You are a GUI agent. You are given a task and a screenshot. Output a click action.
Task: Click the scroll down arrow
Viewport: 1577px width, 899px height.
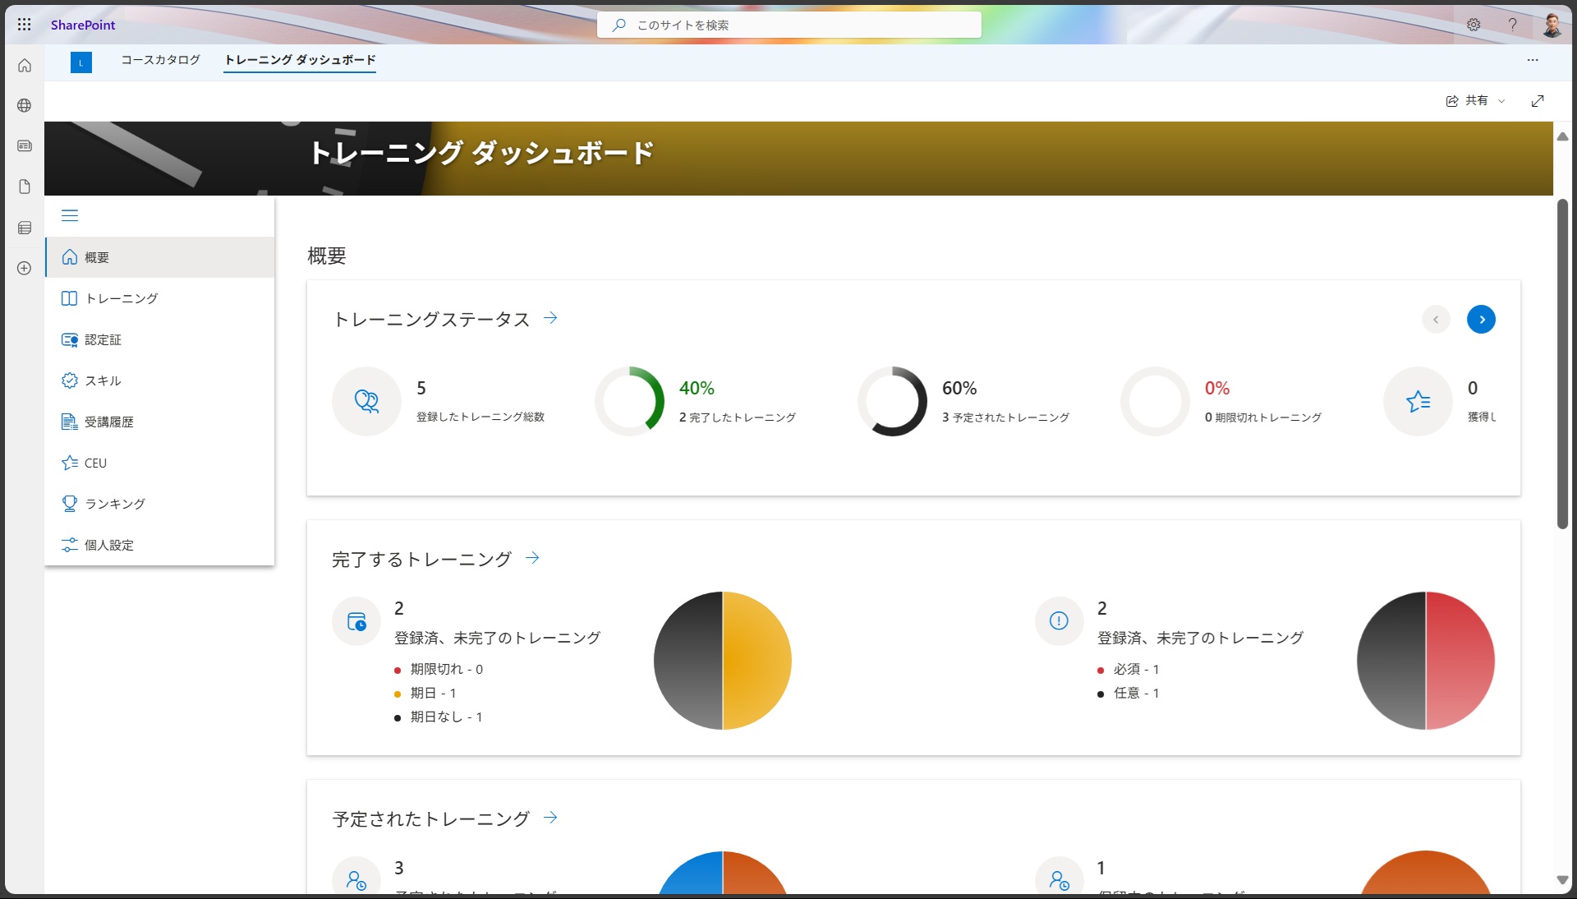tap(1562, 879)
